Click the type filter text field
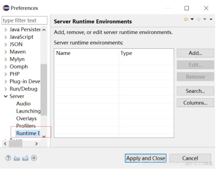 [25, 20]
